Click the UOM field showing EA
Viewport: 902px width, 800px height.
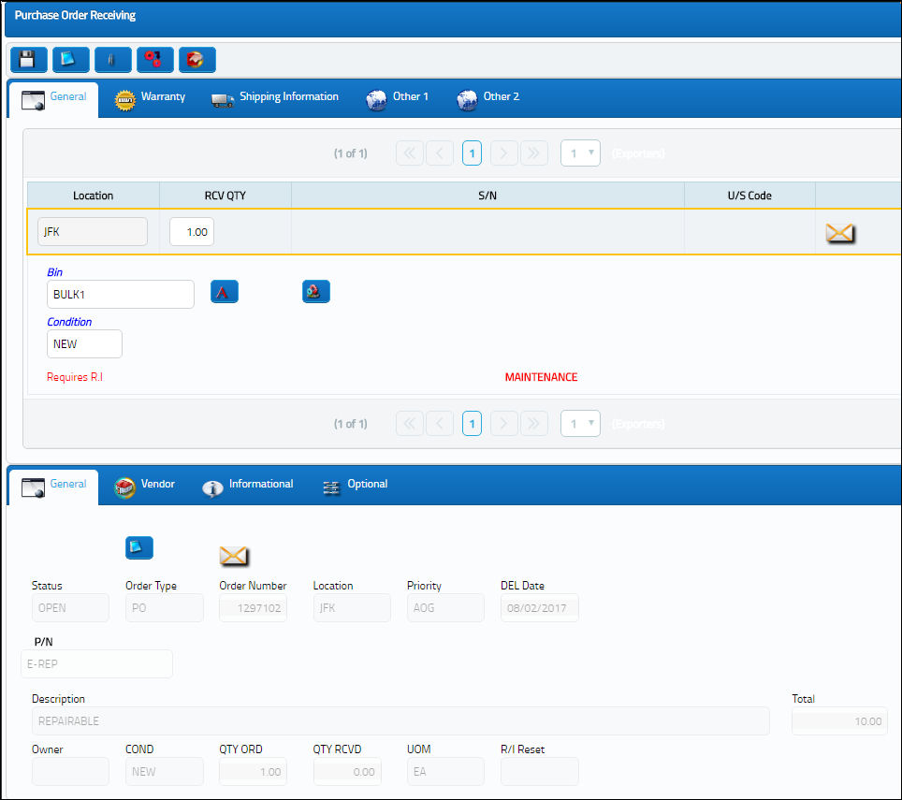tap(445, 772)
